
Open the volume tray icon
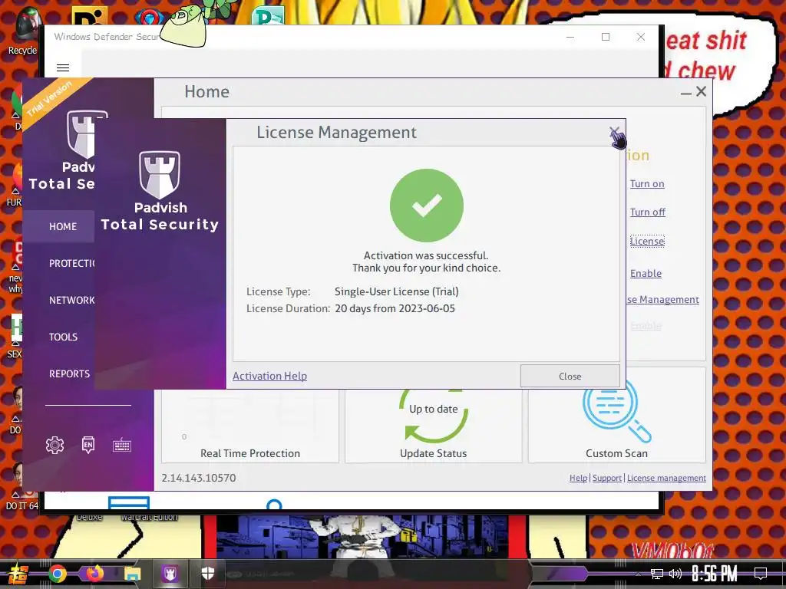coord(675,574)
